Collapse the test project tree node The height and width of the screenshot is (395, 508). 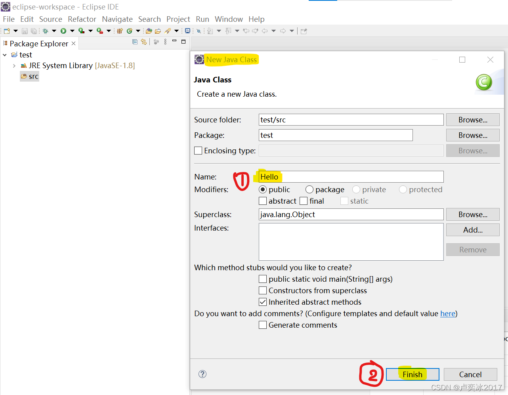click(x=5, y=55)
